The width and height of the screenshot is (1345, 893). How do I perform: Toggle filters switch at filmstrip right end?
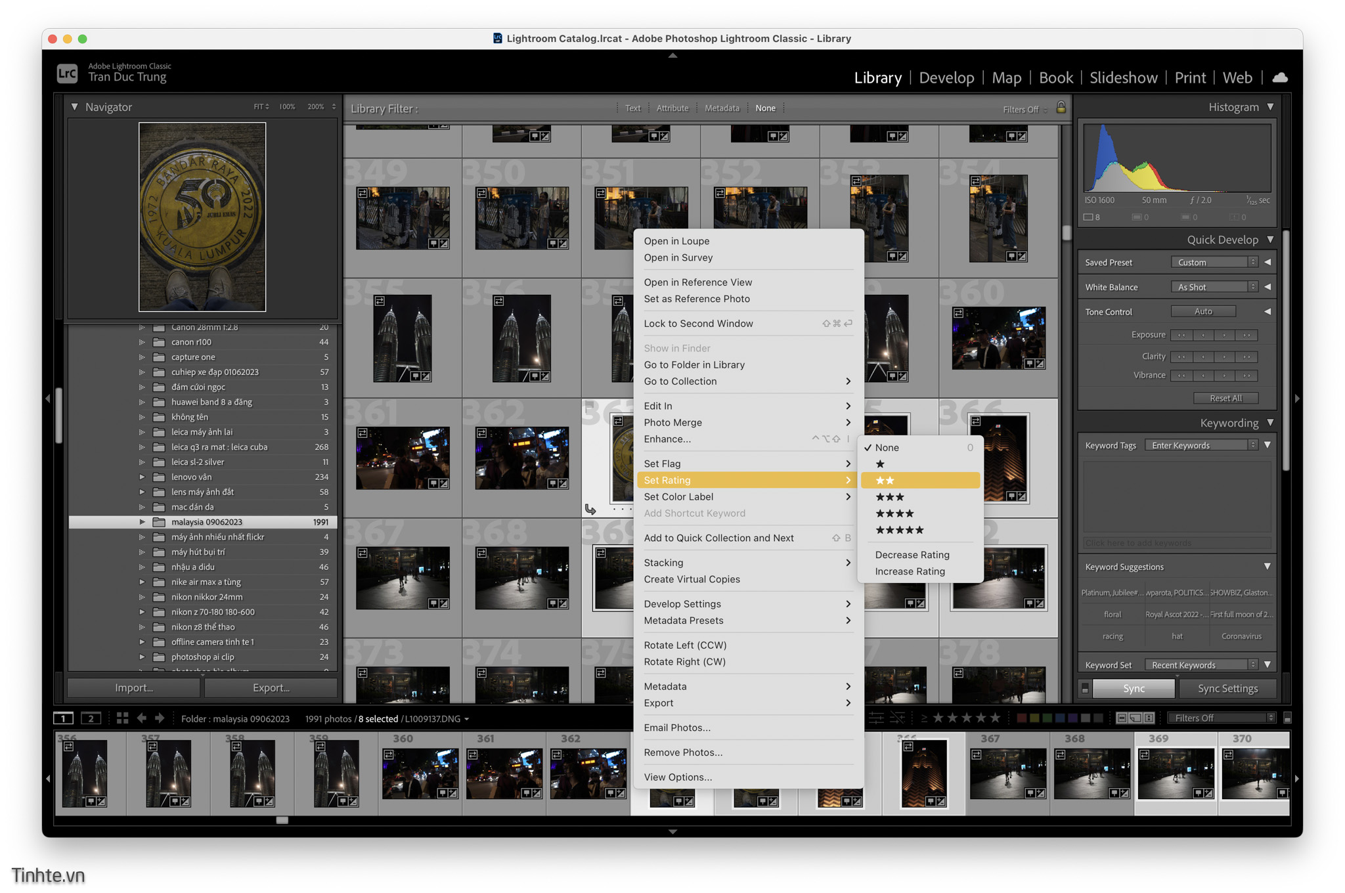[x=1287, y=718]
